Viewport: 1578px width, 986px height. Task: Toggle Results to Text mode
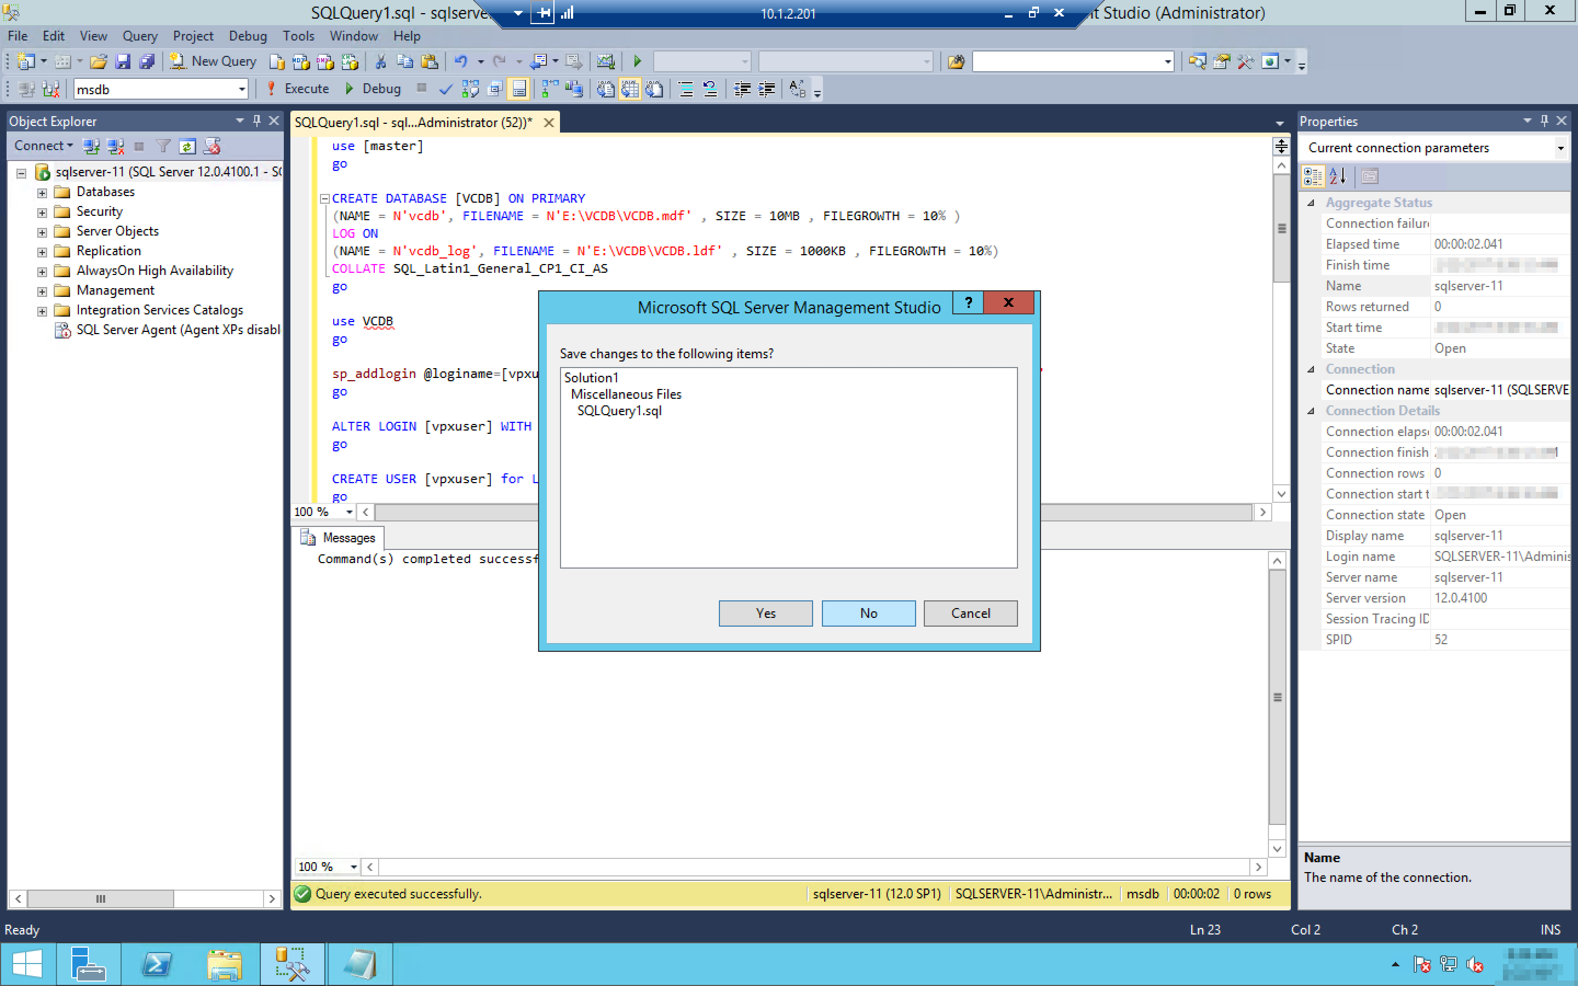(x=606, y=89)
